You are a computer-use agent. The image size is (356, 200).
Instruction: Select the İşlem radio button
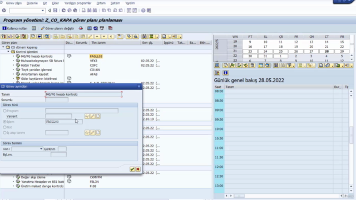4,122
